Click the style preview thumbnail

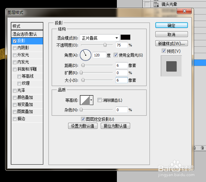pyautogui.click(x=171, y=66)
